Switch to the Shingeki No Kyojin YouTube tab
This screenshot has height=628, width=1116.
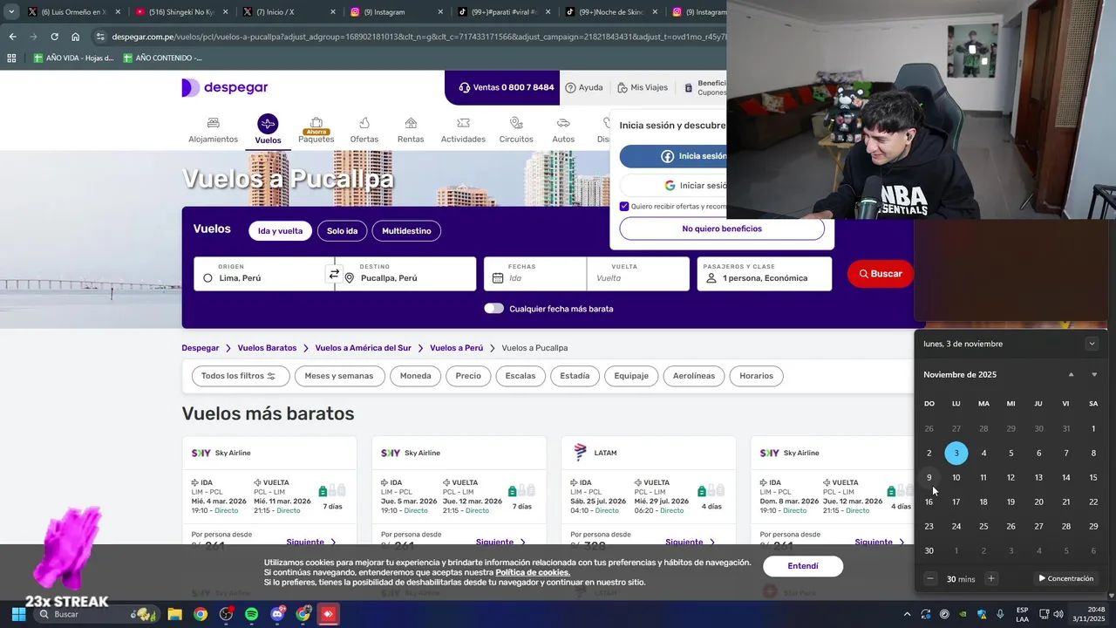180,12
